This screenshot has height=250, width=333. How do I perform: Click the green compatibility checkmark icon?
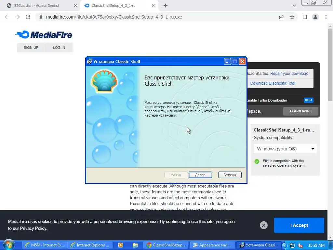257,161
